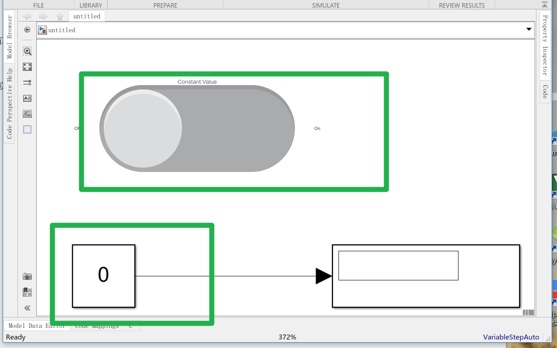Image resolution: width=557 pixels, height=348 pixels.
Task: Click the FILE toolstrip section label
Action: [39, 5]
